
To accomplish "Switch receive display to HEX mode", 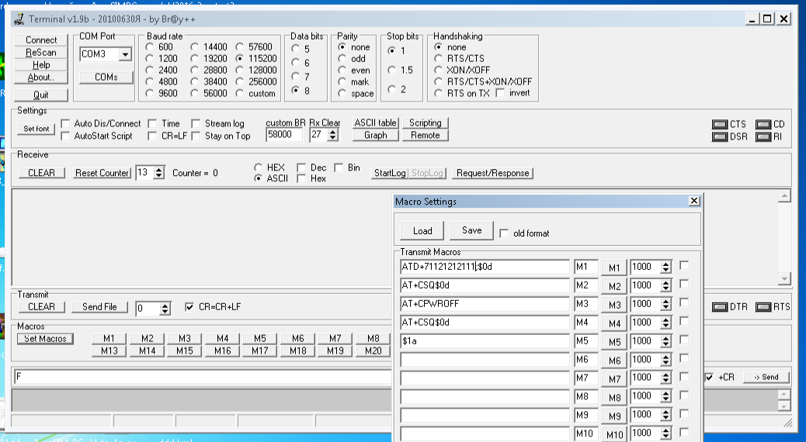I will click(x=259, y=167).
